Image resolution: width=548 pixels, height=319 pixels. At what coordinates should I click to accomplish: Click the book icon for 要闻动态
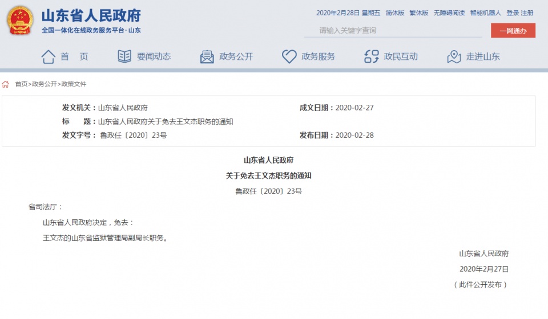tap(124, 56)
